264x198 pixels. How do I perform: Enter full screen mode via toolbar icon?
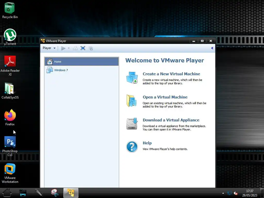tap(83, 48)
